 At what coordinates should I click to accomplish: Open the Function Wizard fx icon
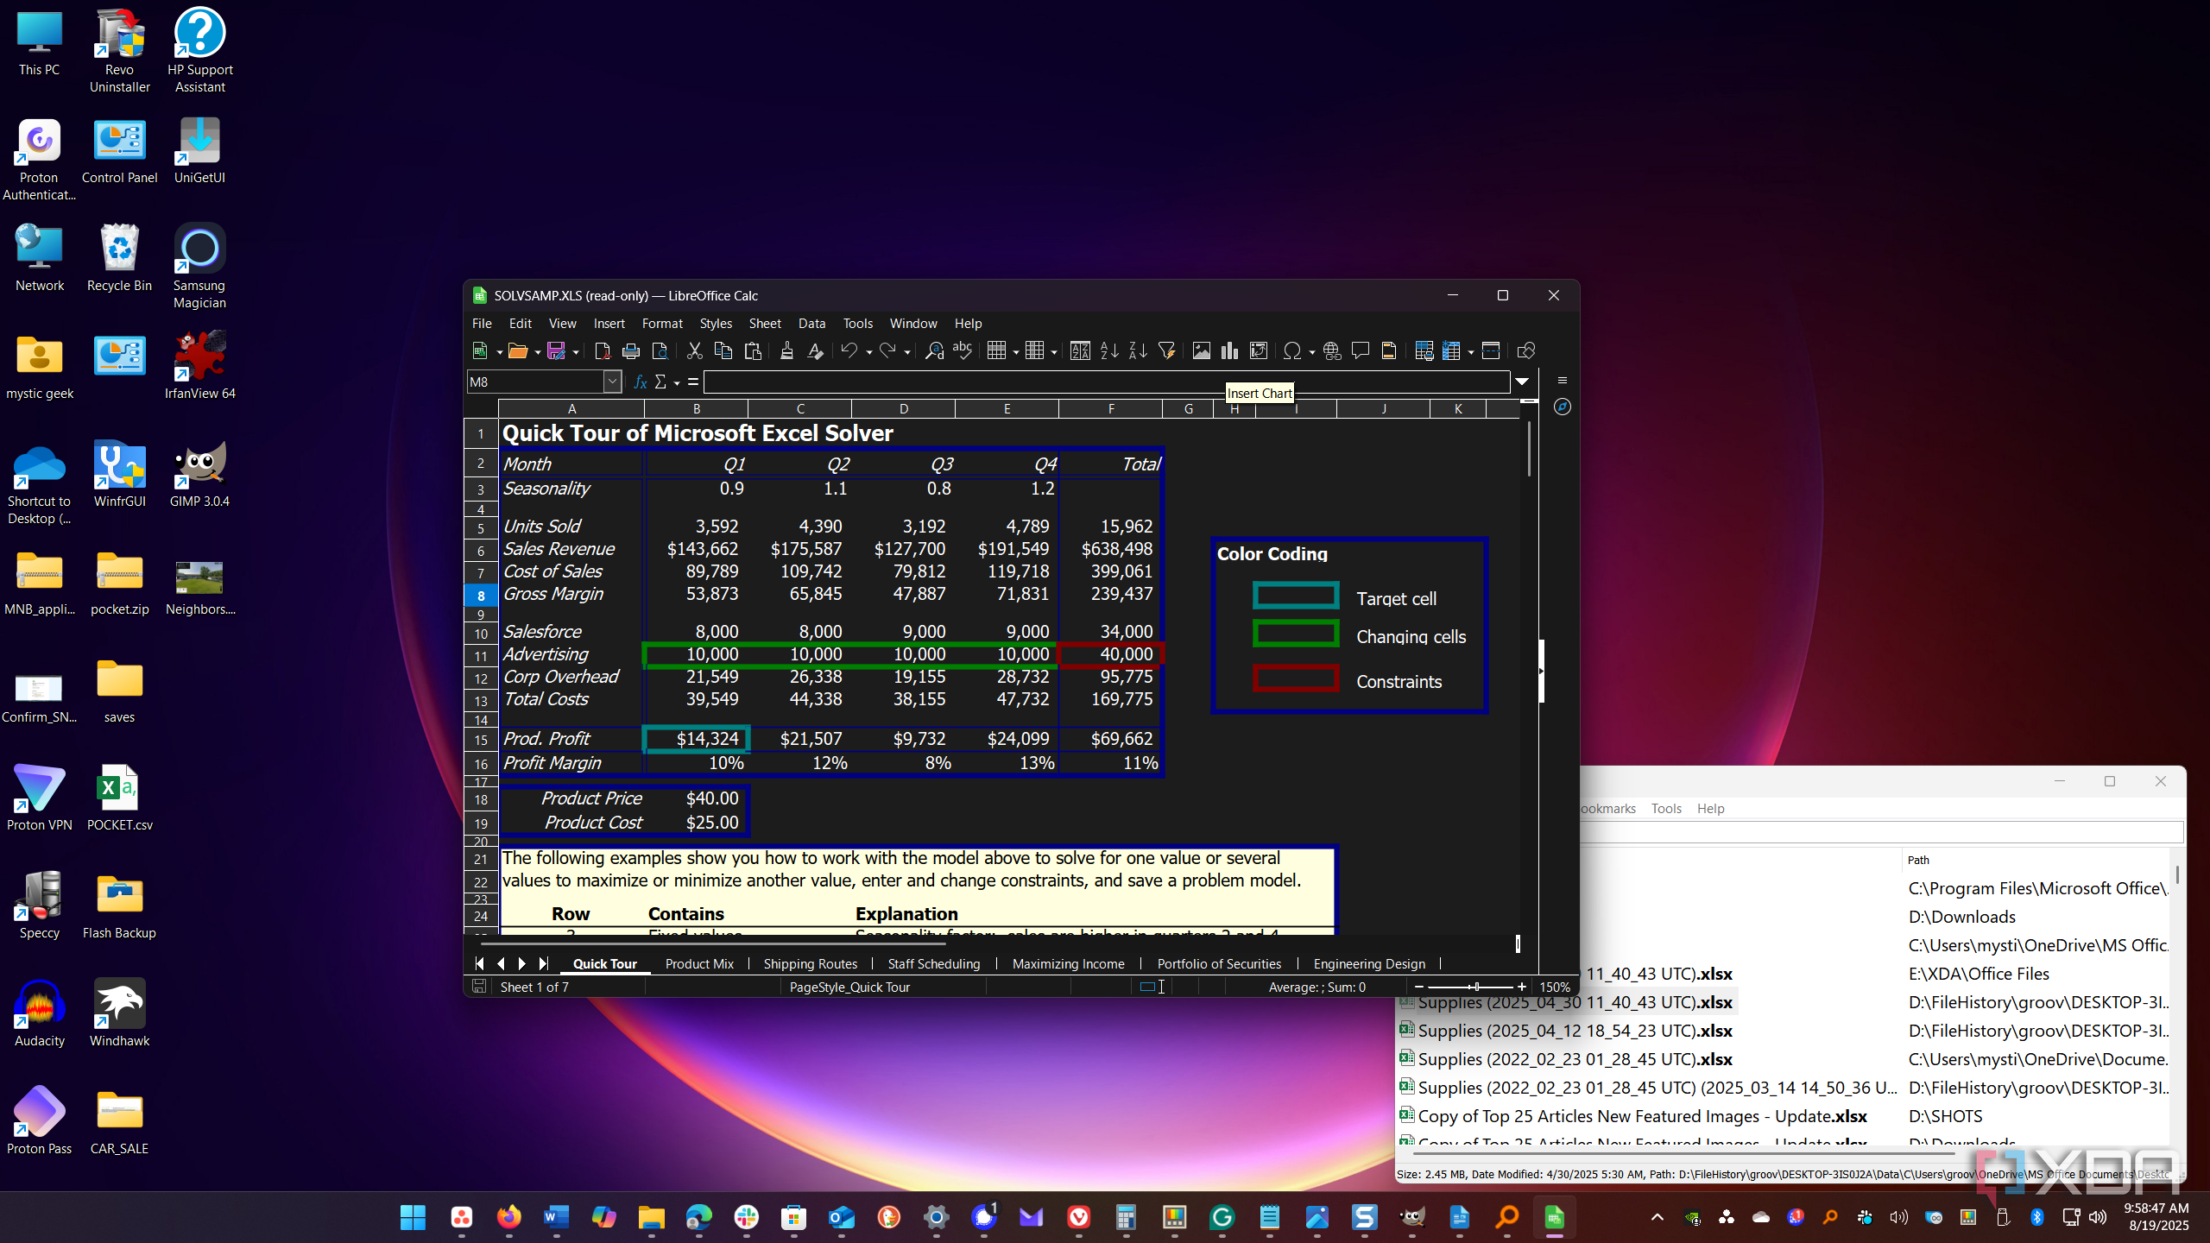point(640,382)
